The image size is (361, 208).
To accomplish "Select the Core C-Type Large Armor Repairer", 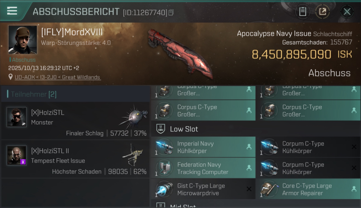I will (308, 189).
